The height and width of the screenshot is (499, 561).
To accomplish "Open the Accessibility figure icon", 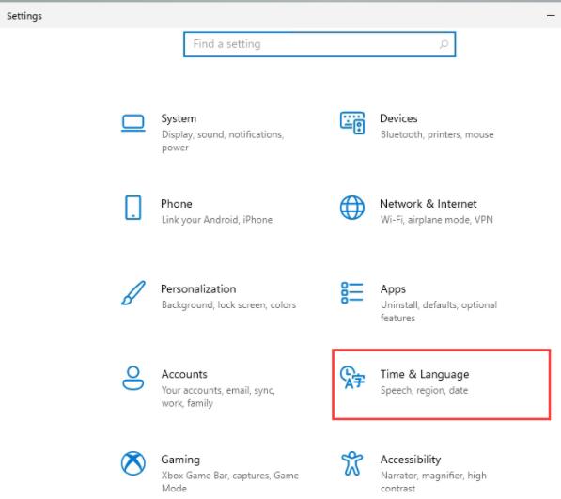I will (352, 463).
